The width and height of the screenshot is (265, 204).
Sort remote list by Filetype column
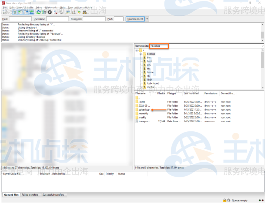pos(174,93)
